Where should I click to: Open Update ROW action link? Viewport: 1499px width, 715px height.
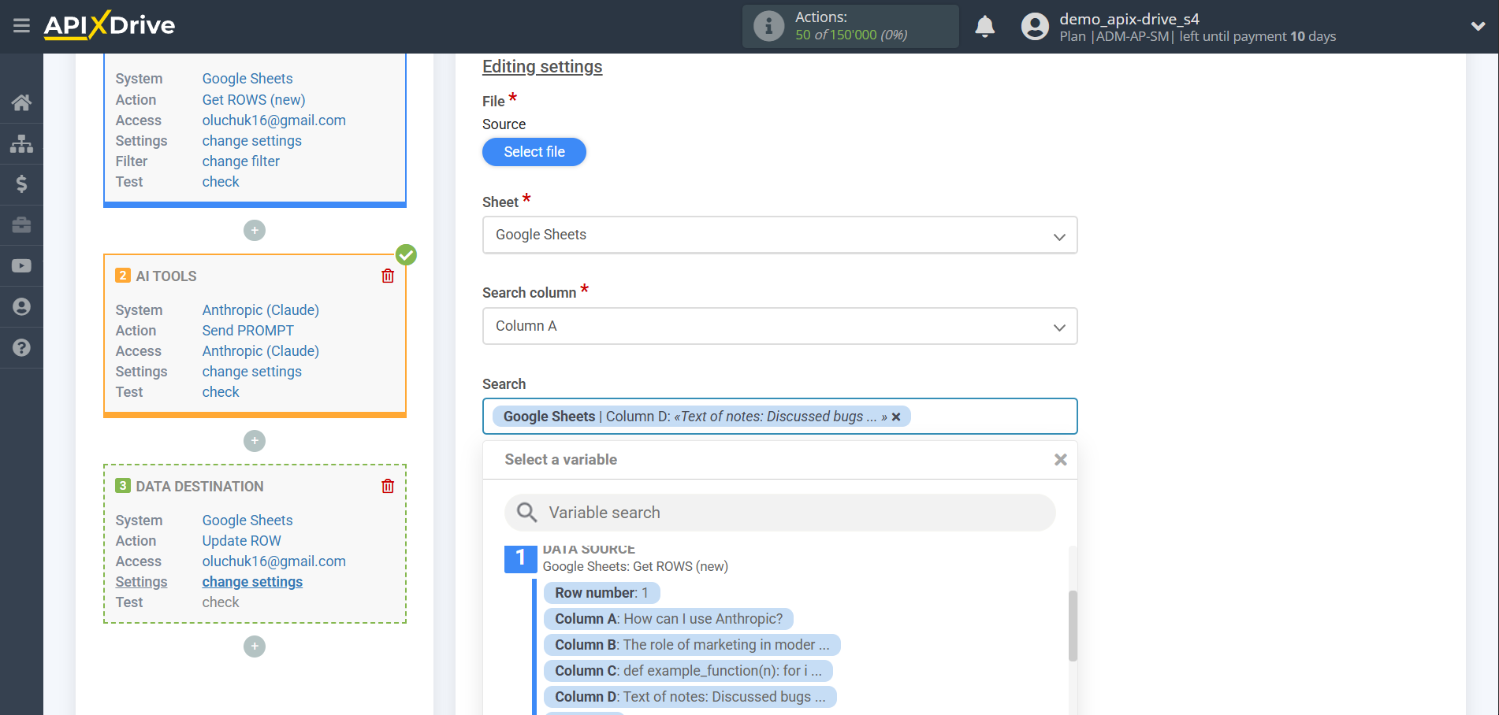point(242,541)
